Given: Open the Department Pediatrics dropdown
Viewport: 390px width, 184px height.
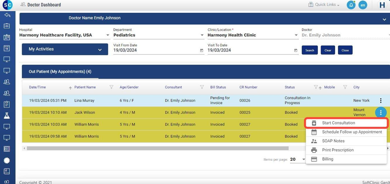Looking at the screenshot, I should tap(202, 35).
